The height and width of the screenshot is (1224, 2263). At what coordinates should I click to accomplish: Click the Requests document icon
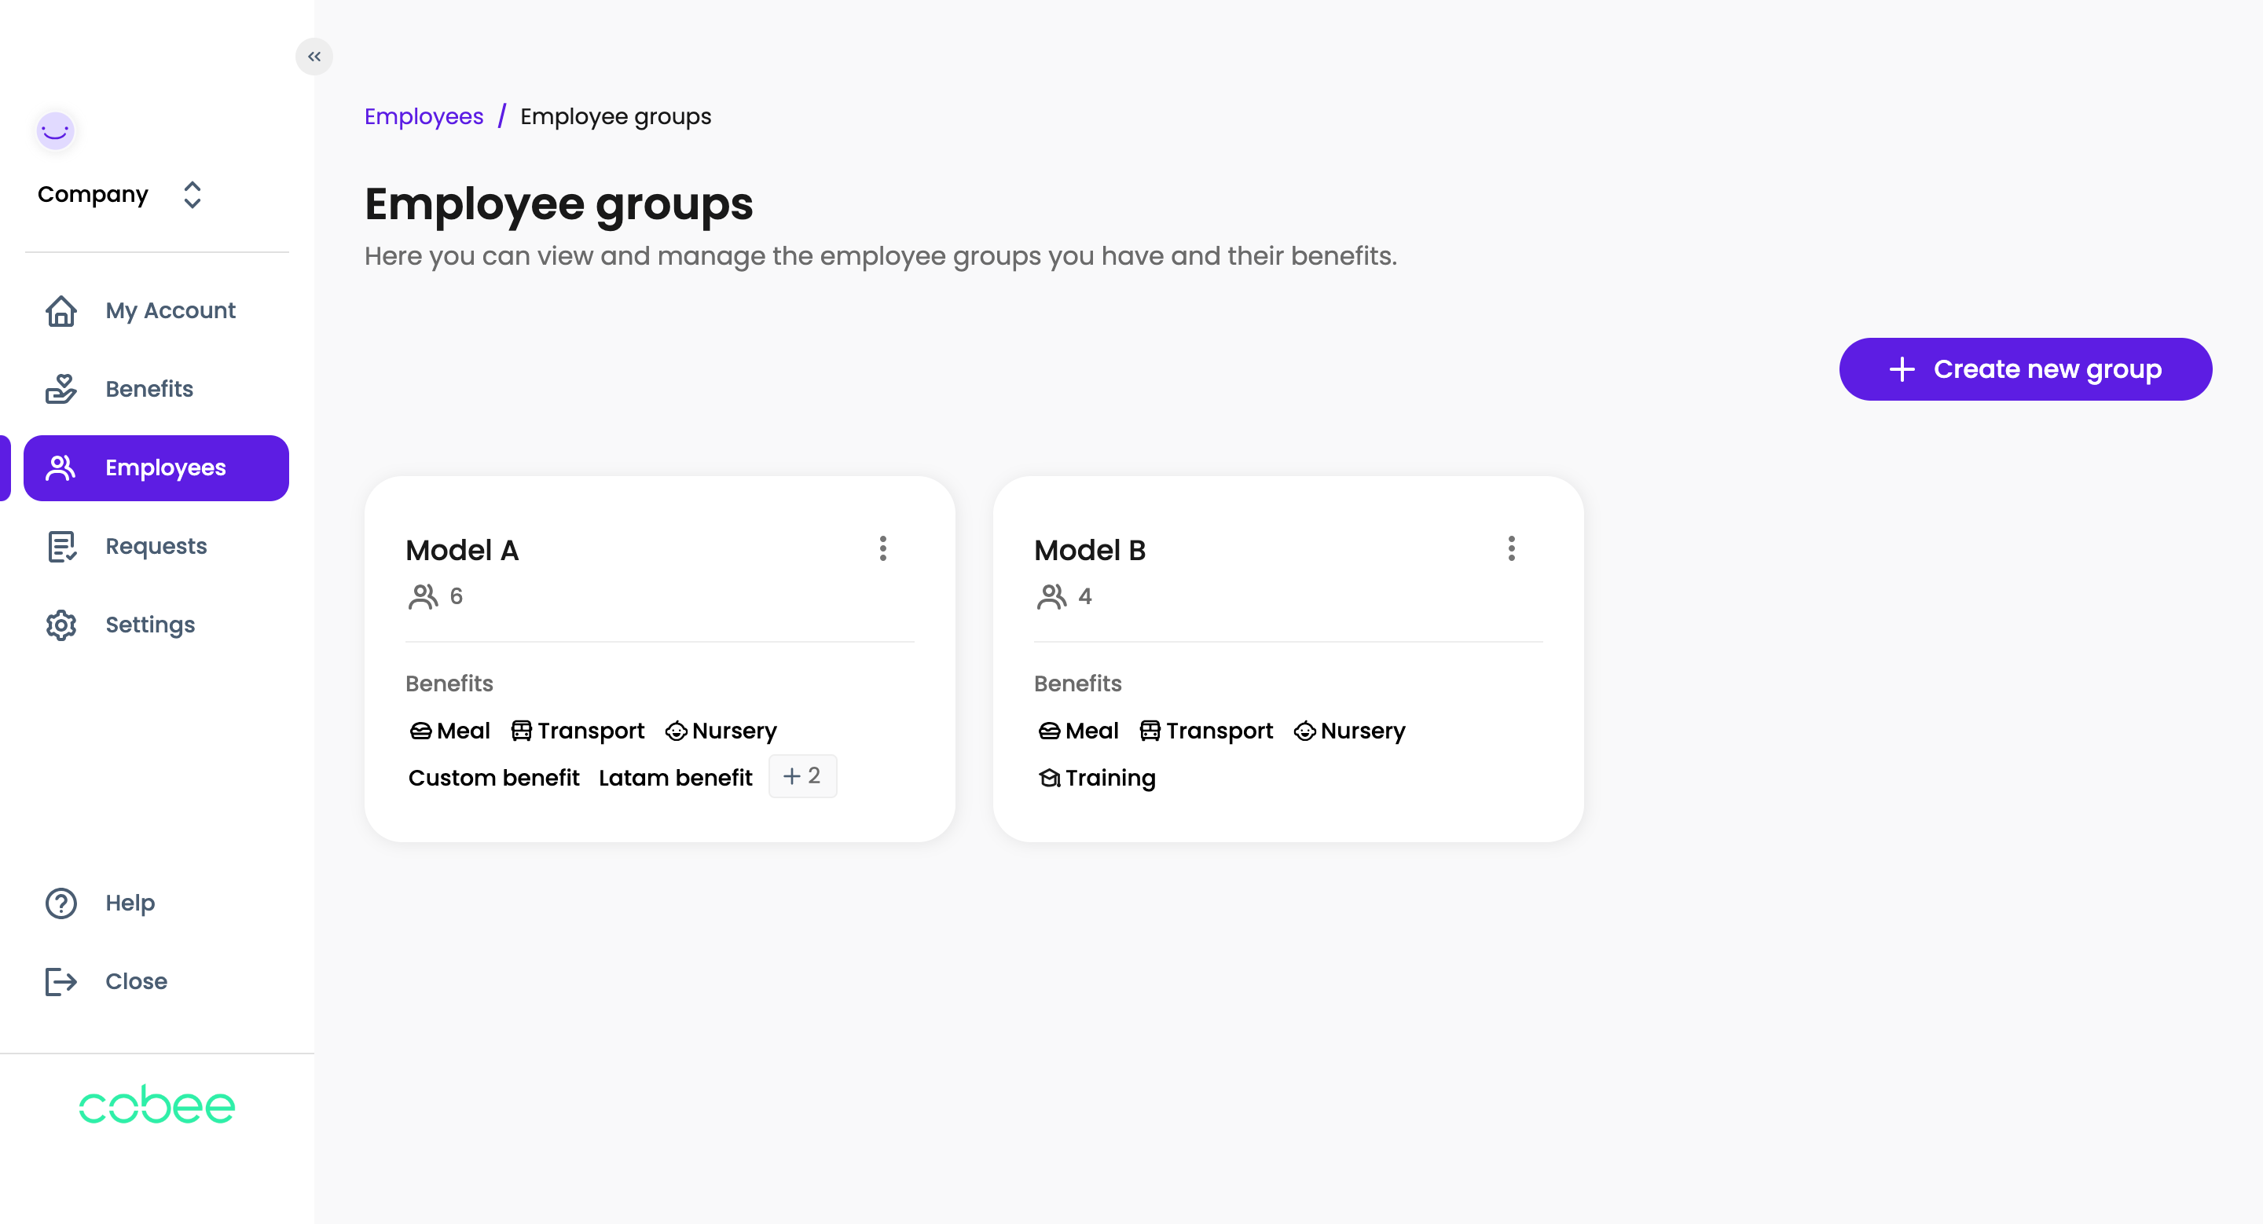click(61, 546)
